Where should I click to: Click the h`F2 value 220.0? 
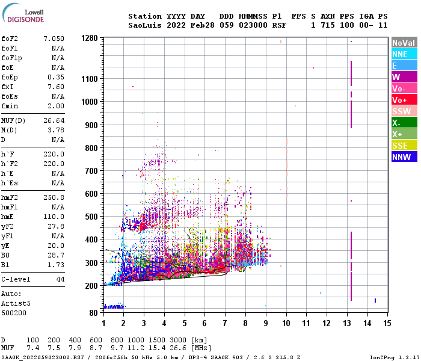coord(54,164)
